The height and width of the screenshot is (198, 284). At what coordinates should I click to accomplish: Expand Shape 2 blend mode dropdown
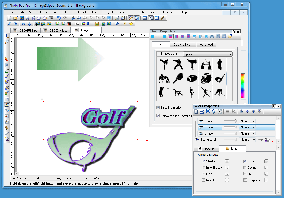coord(247,127)
